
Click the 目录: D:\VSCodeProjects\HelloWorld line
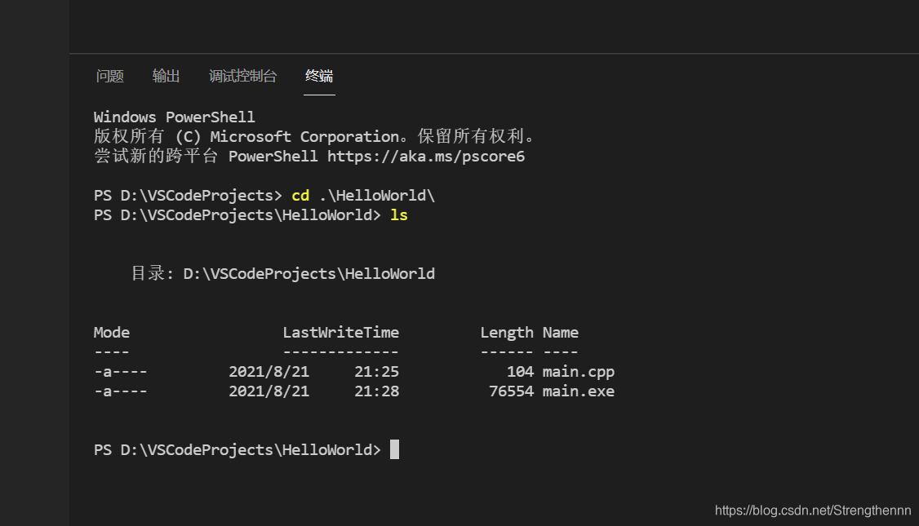[282, 273]
